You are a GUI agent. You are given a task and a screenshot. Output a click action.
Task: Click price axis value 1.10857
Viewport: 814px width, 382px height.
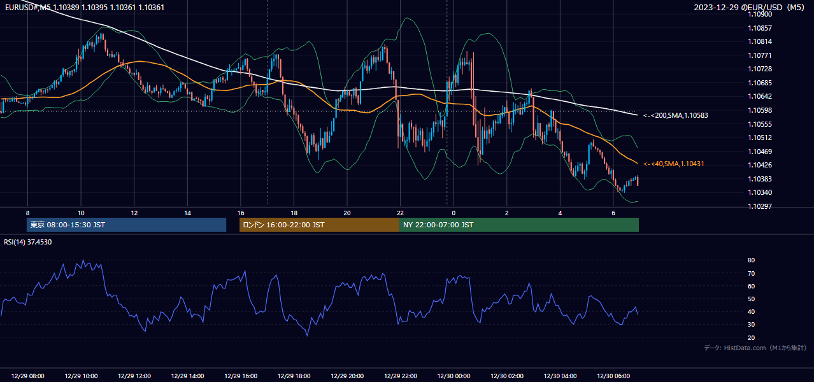click(x=760, y=28)
